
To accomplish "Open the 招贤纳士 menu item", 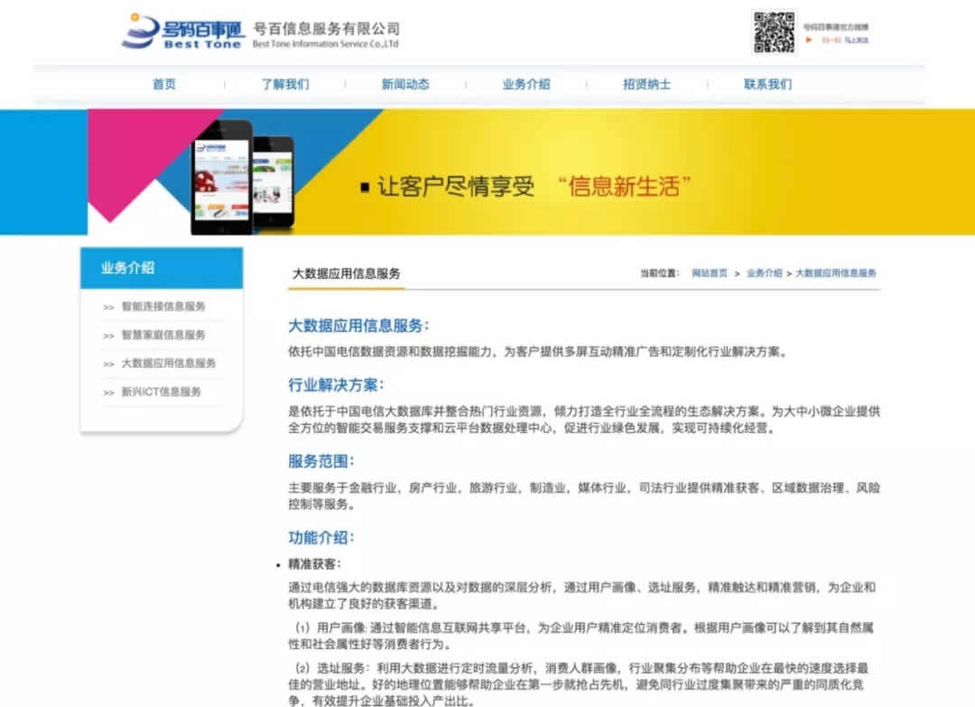I will [645, 82].
